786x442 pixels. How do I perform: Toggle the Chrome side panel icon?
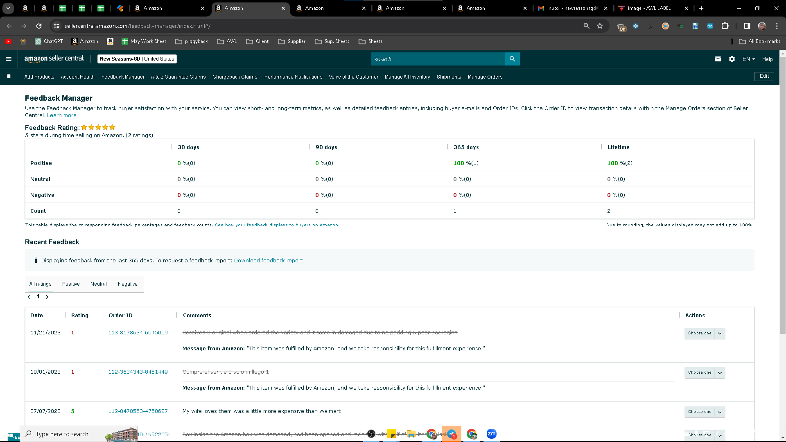tap(747, 26)
